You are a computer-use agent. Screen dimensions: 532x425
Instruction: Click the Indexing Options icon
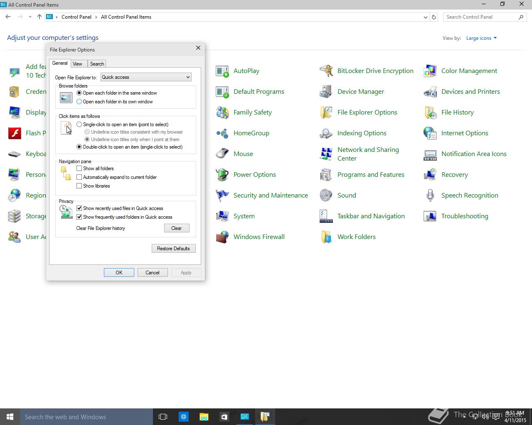(x=326, y=133)
